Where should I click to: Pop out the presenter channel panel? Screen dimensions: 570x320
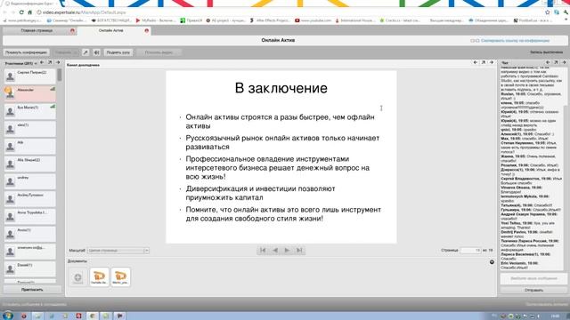point(483,63)
